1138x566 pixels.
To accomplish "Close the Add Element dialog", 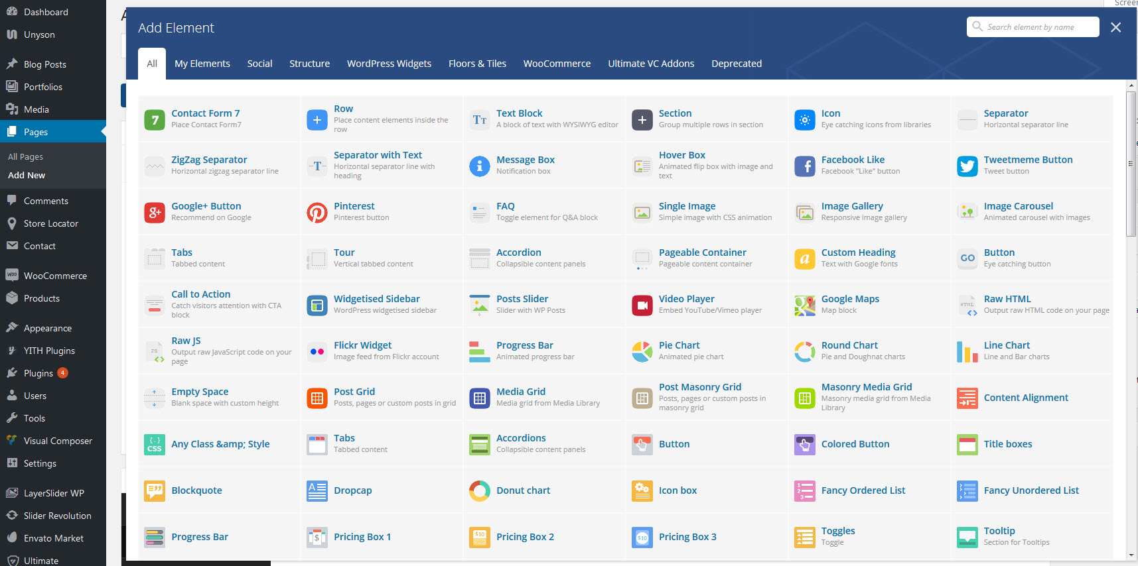I will tap(1116, 27).
